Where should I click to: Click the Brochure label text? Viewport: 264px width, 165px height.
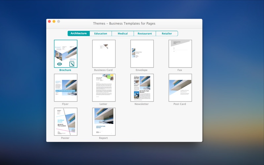[65, 70]
